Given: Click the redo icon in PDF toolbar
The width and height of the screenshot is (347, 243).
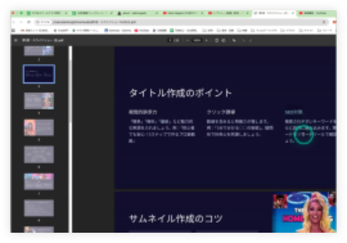Looking at the screenshot, I should pyautogui.click(x=250, y=40).
